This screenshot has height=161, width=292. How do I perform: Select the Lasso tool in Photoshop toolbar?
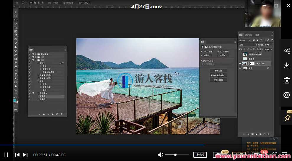tap(16, 20)
